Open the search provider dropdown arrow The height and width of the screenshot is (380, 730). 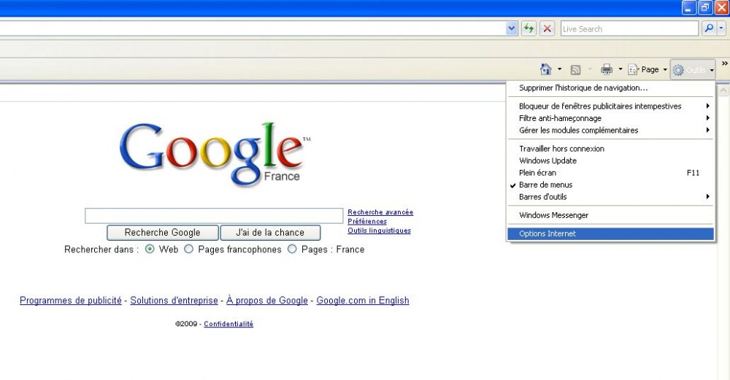(721, 28)
